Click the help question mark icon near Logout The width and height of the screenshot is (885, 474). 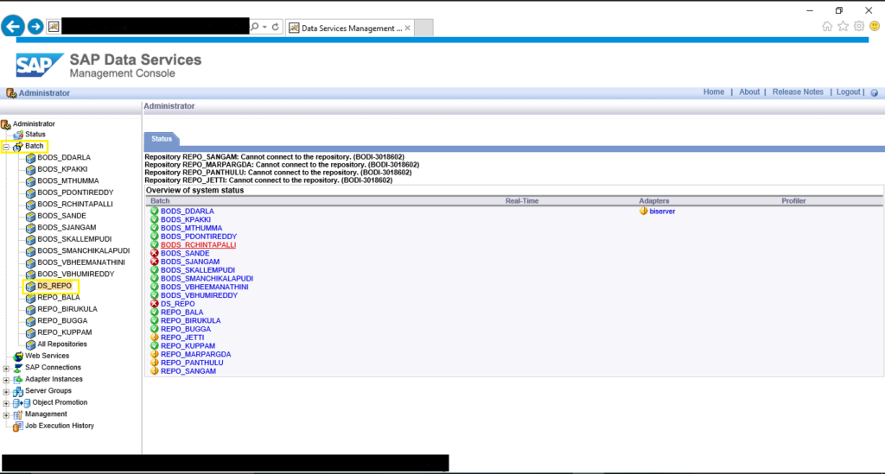875,93
